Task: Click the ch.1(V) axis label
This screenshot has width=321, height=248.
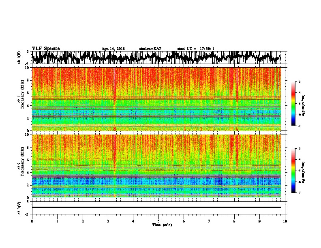Action: [19, 58]
